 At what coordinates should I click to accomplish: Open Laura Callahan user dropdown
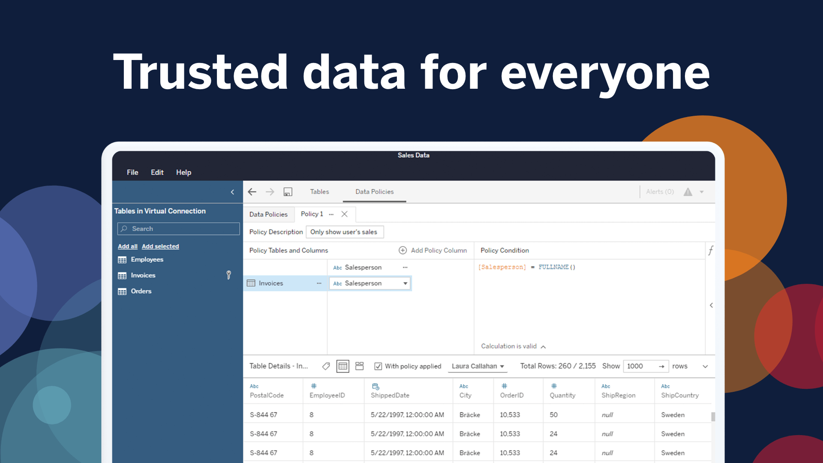tap(478, 366)
